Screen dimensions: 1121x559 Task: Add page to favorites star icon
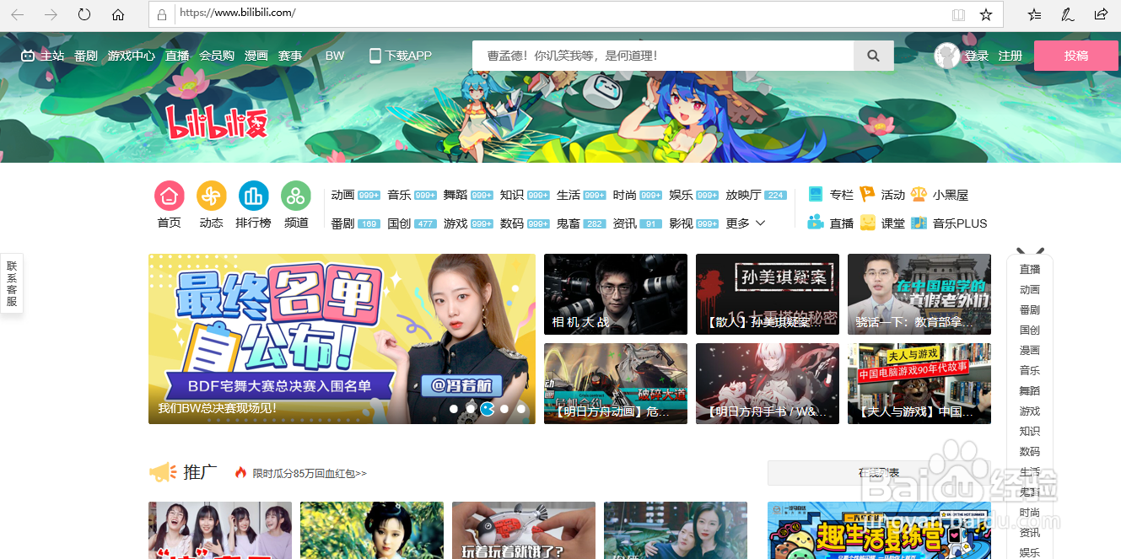tap(986, 14)
